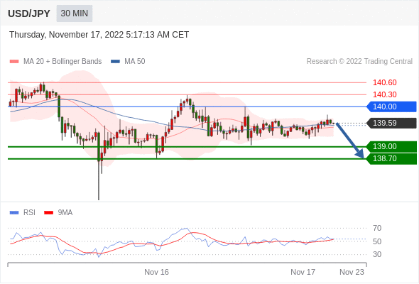
Task: Select the green 139.00 support tag
Action: tap(391, 147)
